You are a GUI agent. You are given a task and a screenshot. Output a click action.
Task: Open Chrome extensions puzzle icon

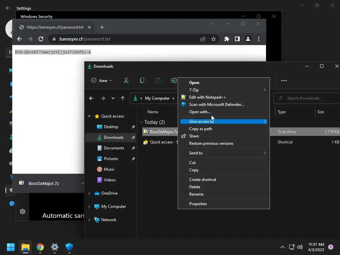point(226,39)
